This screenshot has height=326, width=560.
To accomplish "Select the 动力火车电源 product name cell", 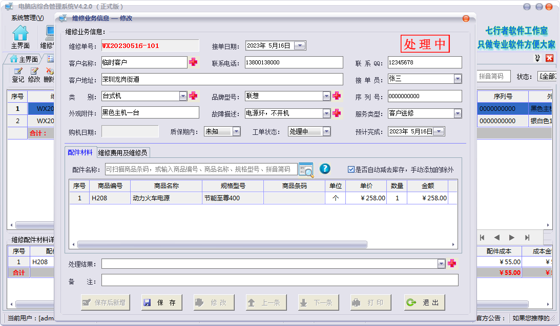I will coord(166,198).
